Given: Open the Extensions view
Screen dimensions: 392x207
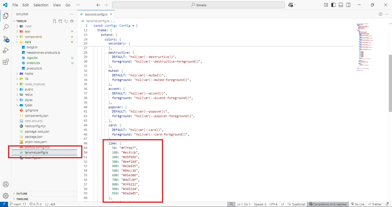Looking at the screenshot, I should [x=5, y=62].
